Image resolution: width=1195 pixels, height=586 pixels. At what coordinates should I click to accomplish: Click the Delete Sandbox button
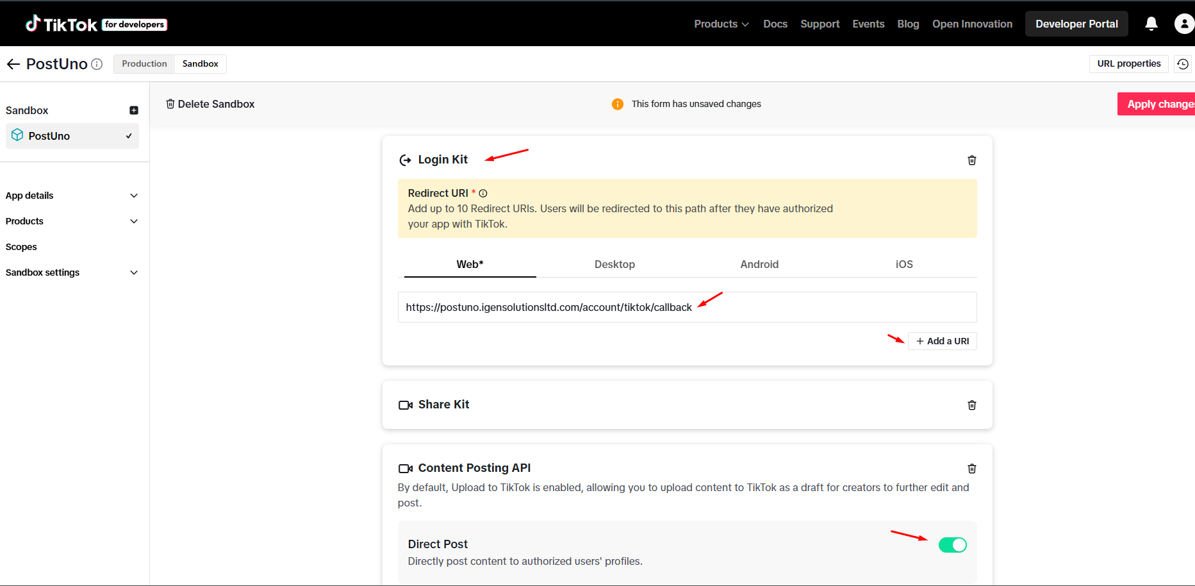coord(210,104)
